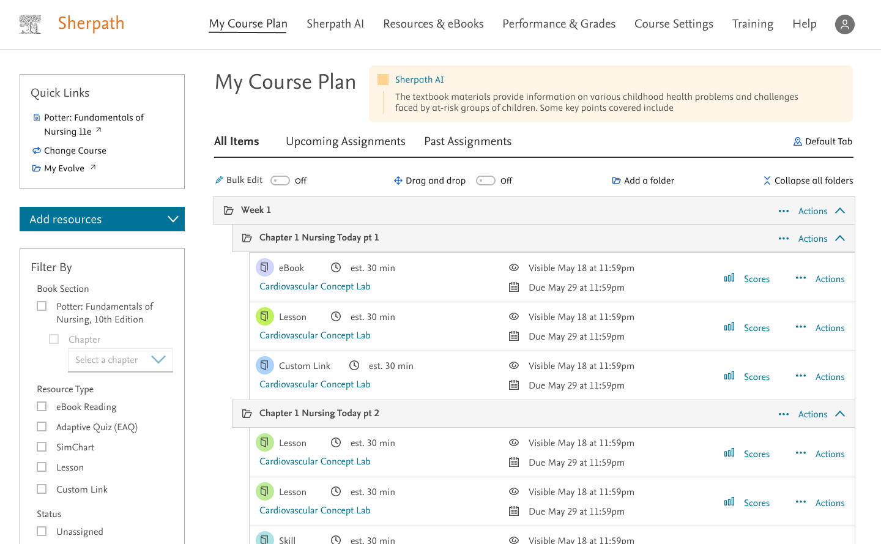This screenshot has width=881, height=544.
Task: Click the Change Course link
Action: point(75,151)
